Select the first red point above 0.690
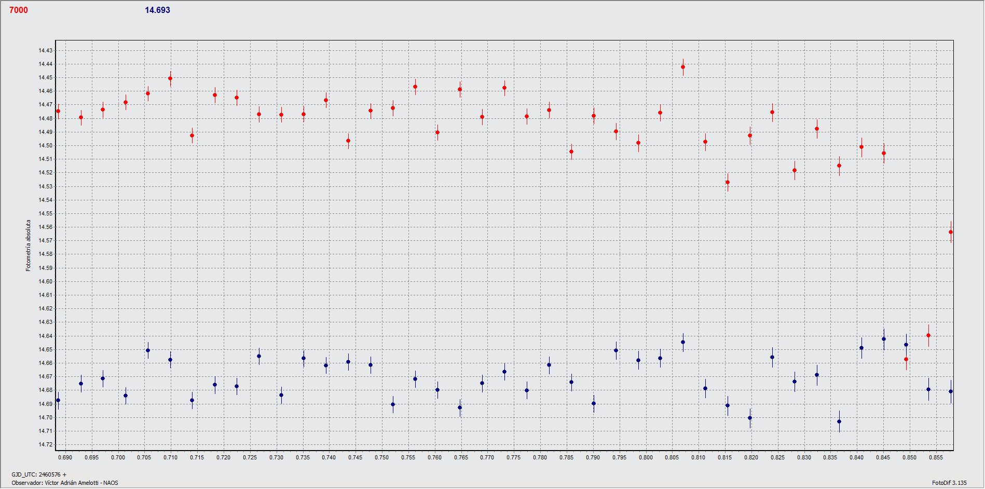Viewport: 985px width, 489px height. click(58, 111)
